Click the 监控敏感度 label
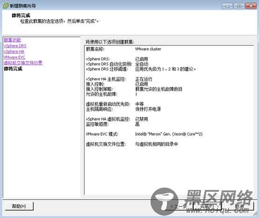The height and width of the screenshot is (218, 259). click(x=97, y=124)
